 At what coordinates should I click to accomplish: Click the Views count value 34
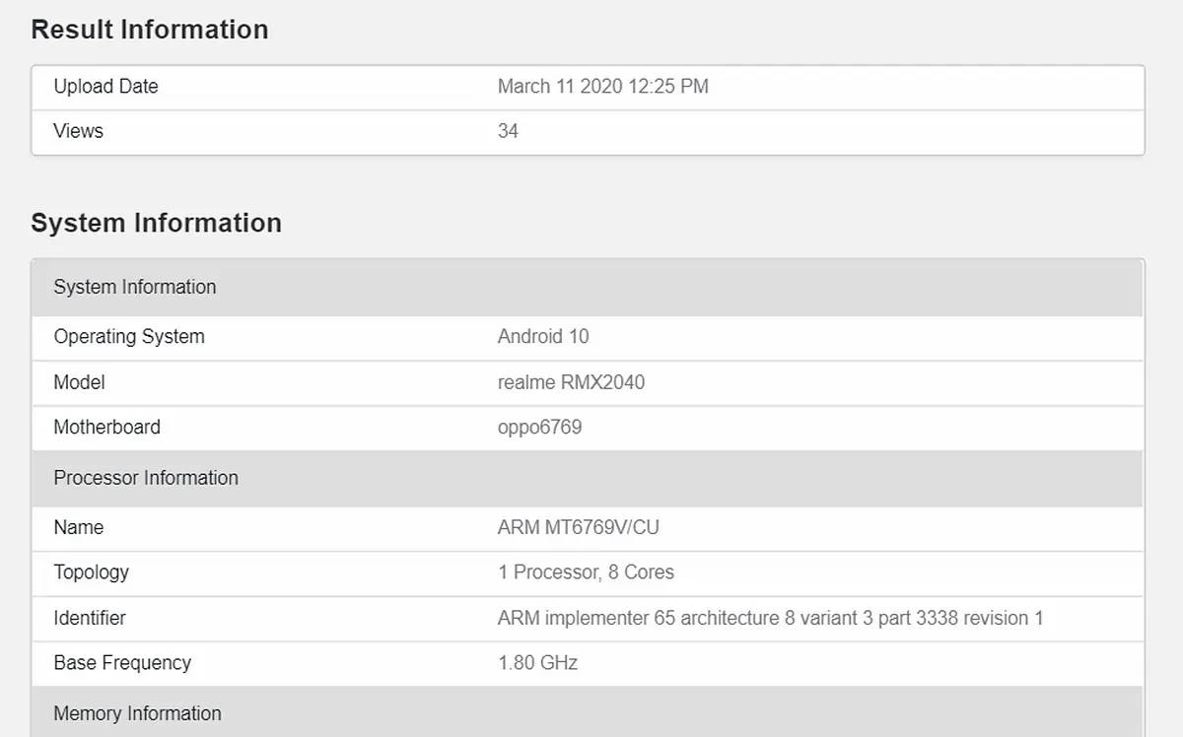508,131
